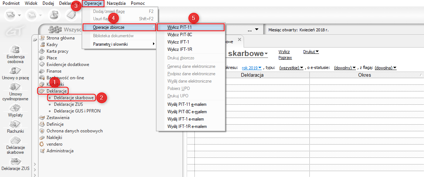The height and width of the screenshot is (177, 424).
Task: Choose Wylicz PIT-11 from submenu
Action: click(x=191, y=27)
